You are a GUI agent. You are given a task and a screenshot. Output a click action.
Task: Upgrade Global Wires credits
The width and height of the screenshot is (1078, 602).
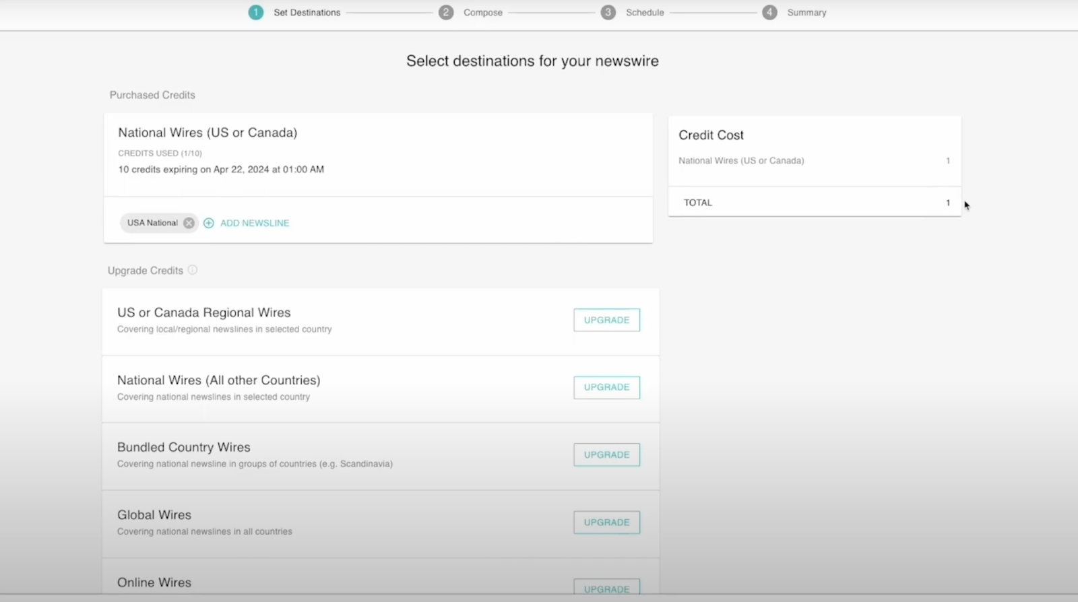(x=606, y=522)
